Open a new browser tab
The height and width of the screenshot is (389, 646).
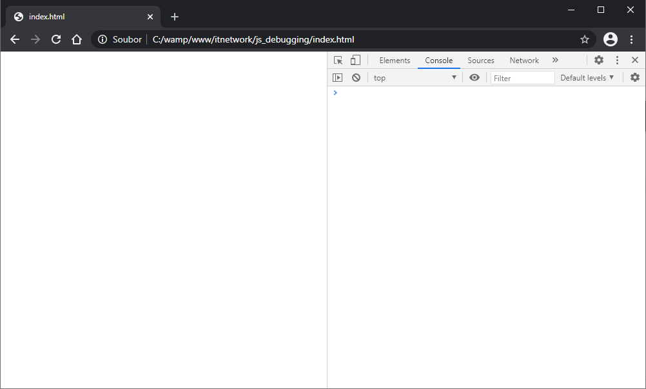(175, 17)
